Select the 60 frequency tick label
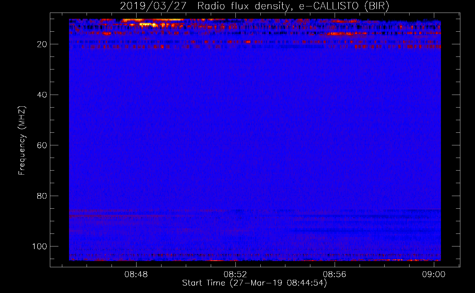The width and height of the screenshot is (475, 293). (x=42, y=145)
